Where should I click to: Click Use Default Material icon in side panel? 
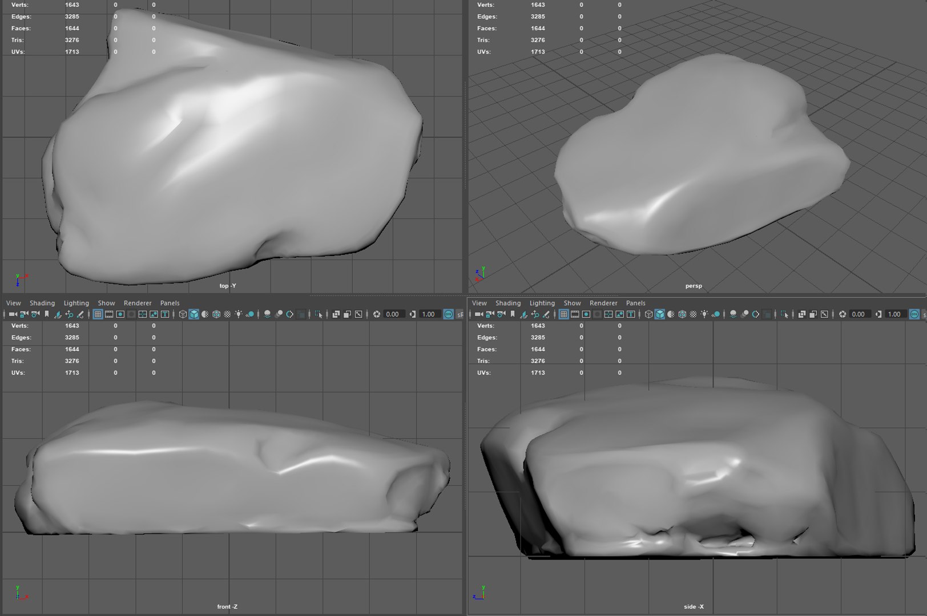671,314
